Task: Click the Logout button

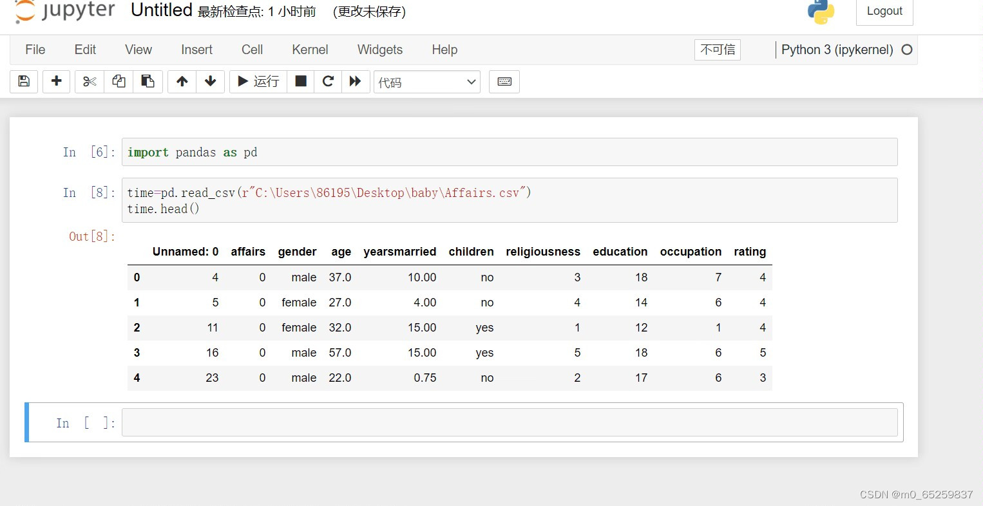Action: coord(884,11)
